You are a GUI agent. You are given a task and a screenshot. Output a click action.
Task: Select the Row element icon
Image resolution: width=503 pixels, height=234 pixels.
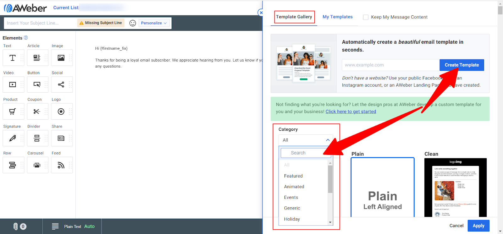pos(13,165)
